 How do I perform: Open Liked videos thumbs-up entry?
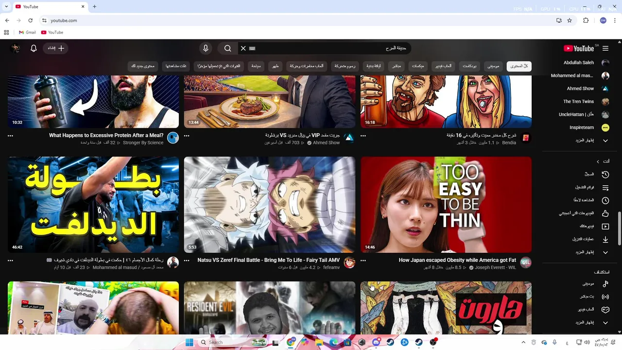click(583, 213)
